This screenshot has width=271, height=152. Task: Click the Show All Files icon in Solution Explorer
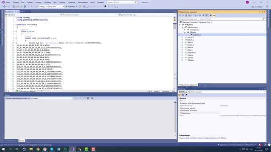(x=206, y=15)
